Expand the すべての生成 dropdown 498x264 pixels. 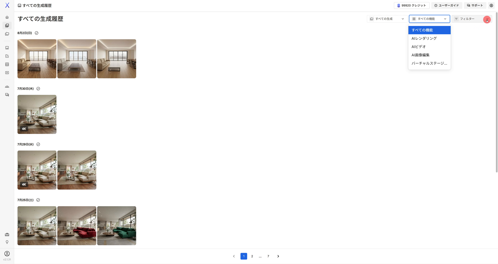[x=387, y=19]
